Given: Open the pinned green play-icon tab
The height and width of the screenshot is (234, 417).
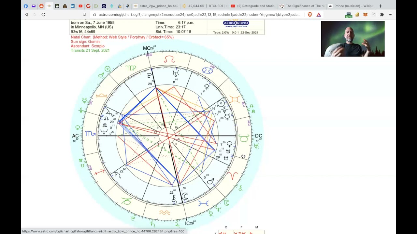Looking at the screenshot, I should click(96, 6).
